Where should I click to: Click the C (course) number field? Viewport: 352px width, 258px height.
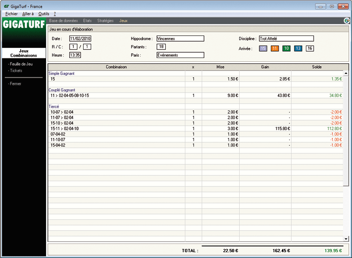coord(87,47)
